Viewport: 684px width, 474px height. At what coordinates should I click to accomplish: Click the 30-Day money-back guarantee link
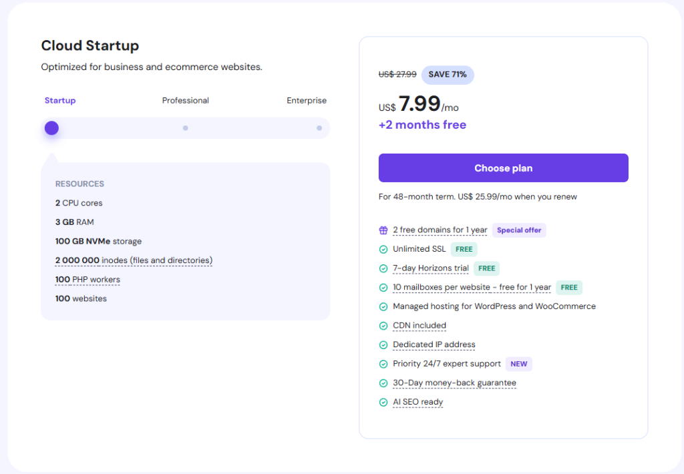click(454, 383)
